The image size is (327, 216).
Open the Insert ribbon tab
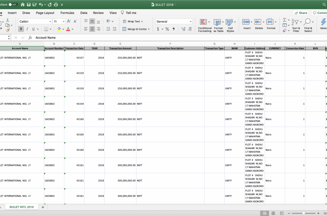tap(12, 13)
